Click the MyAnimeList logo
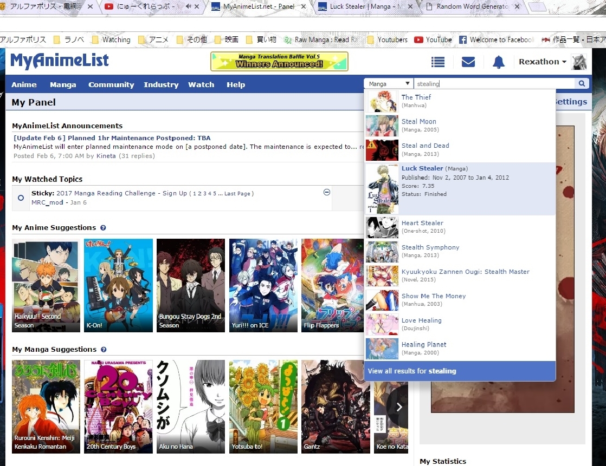This screenshot has width=606, height=466. [60, 61]
